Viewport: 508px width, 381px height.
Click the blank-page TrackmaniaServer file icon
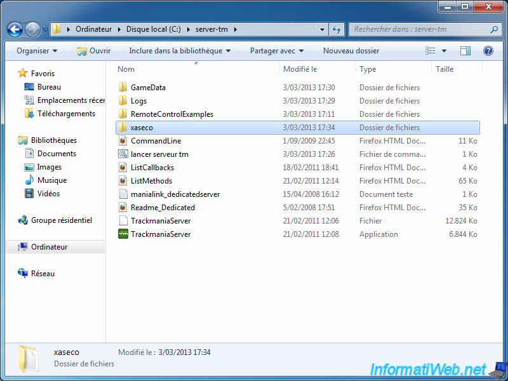click(123, 220)
